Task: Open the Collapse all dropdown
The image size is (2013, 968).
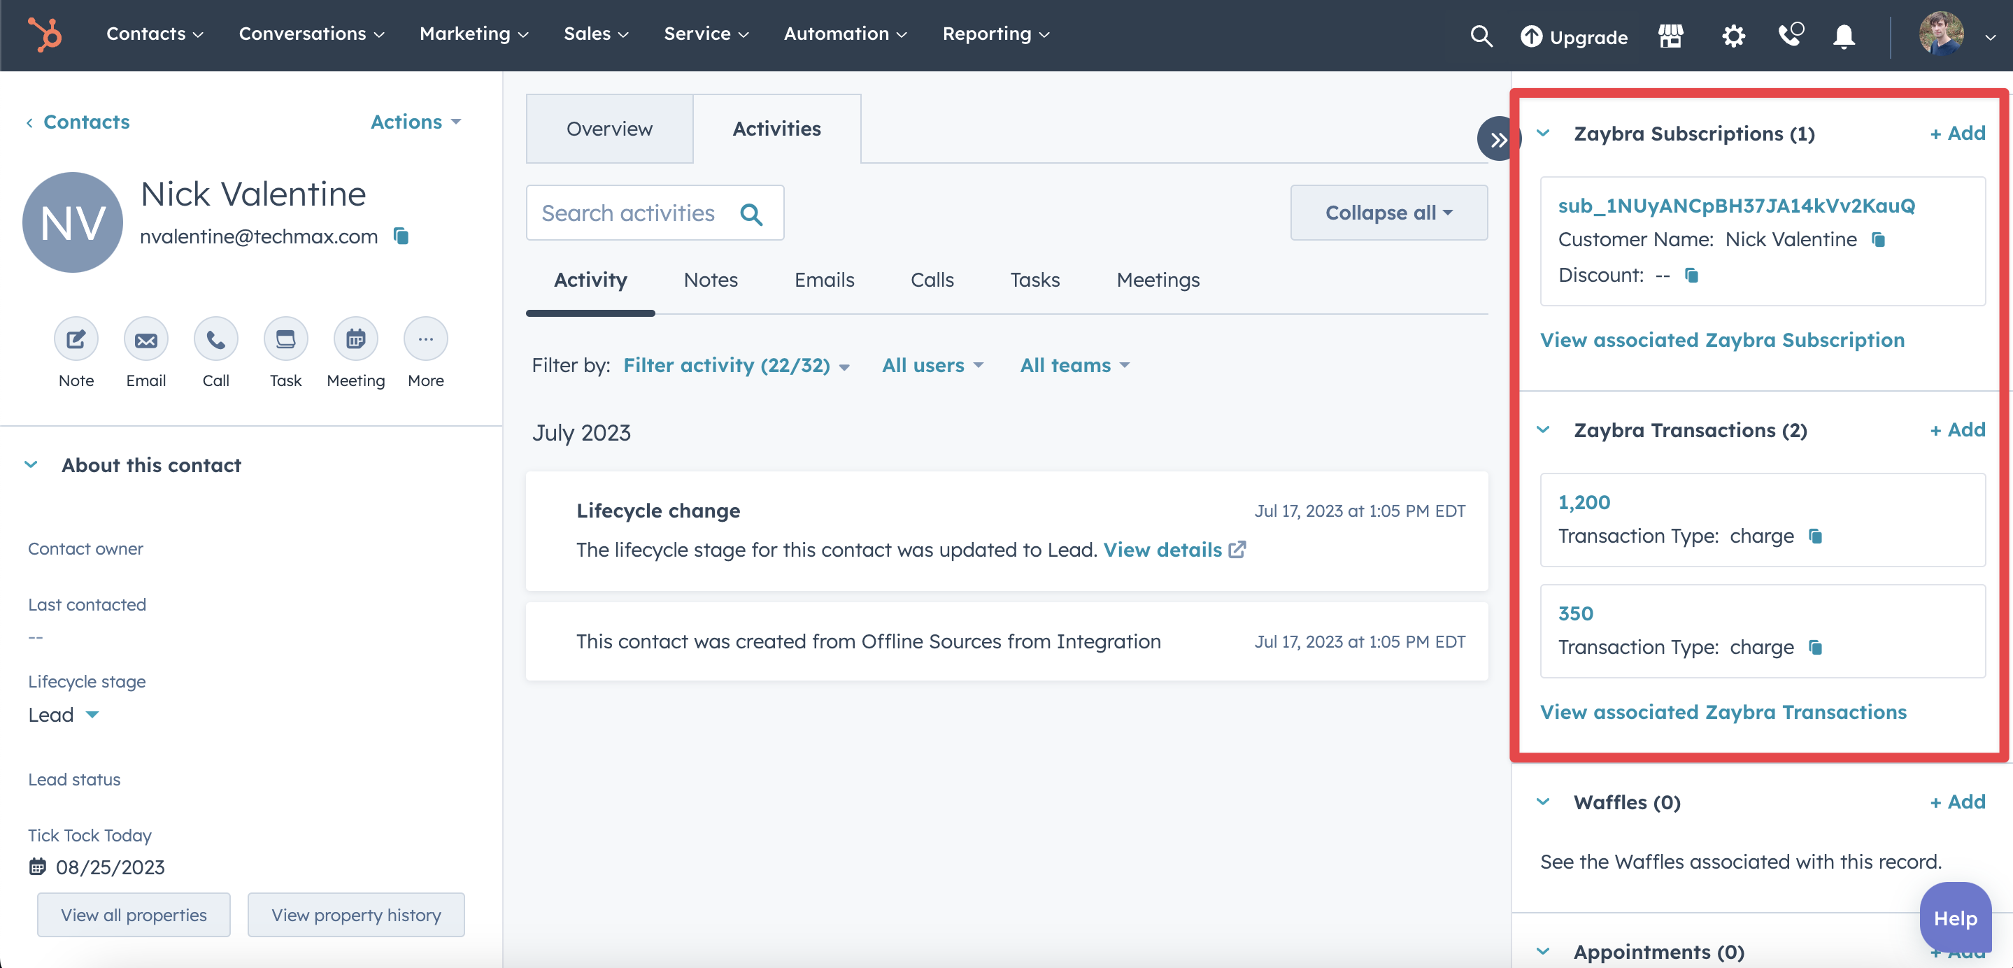Action: 1388,213
